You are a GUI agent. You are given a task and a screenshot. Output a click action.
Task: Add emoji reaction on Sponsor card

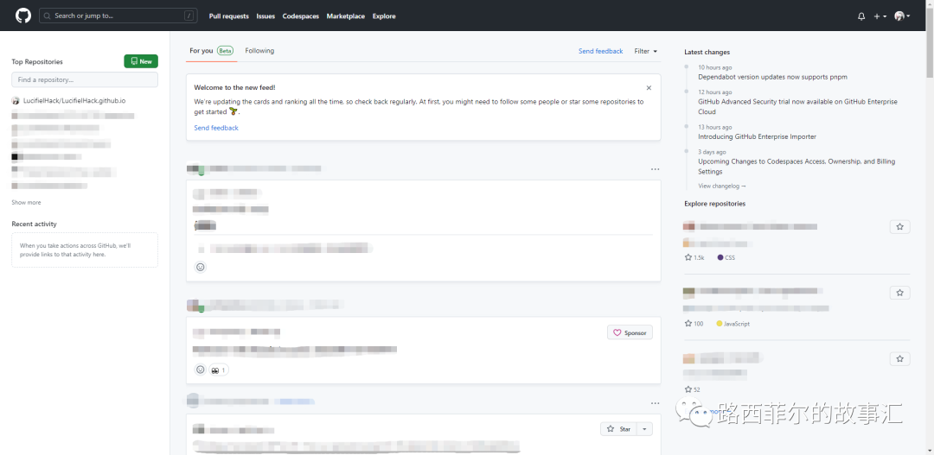click(201, 370)
